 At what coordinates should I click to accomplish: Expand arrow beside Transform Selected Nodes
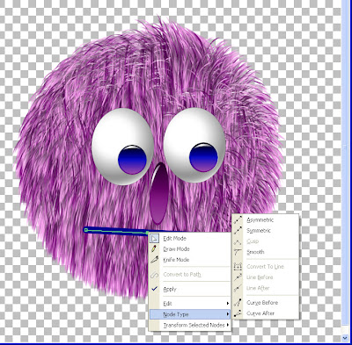click(228, 325)
